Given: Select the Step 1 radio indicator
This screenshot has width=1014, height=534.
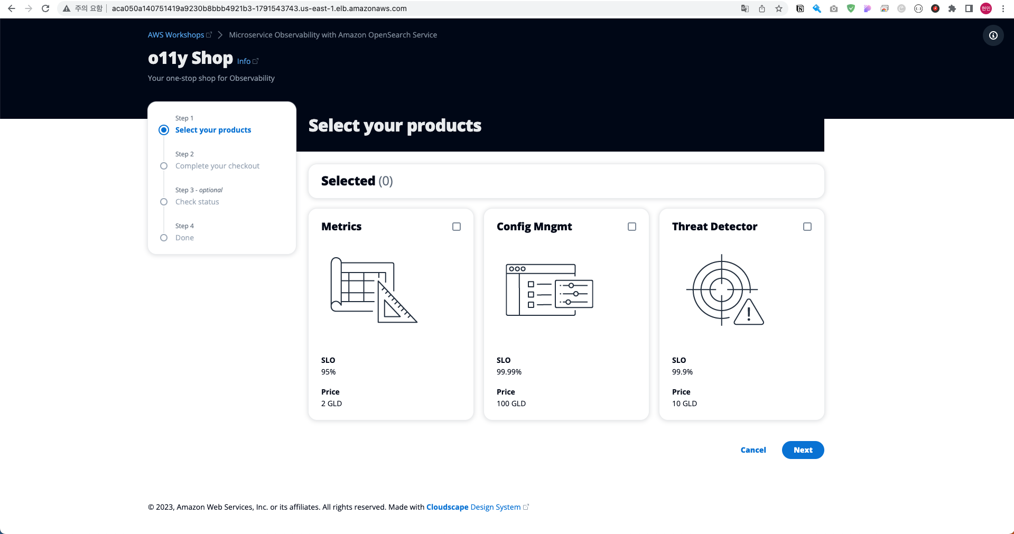Looking at the screenshot, I should (x=164, y=130).
